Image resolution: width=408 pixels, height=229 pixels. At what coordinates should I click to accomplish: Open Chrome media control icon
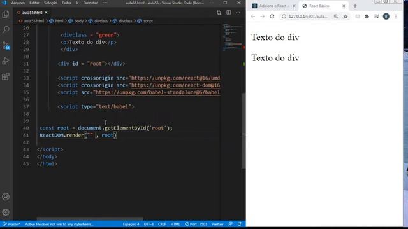point(377,17)
